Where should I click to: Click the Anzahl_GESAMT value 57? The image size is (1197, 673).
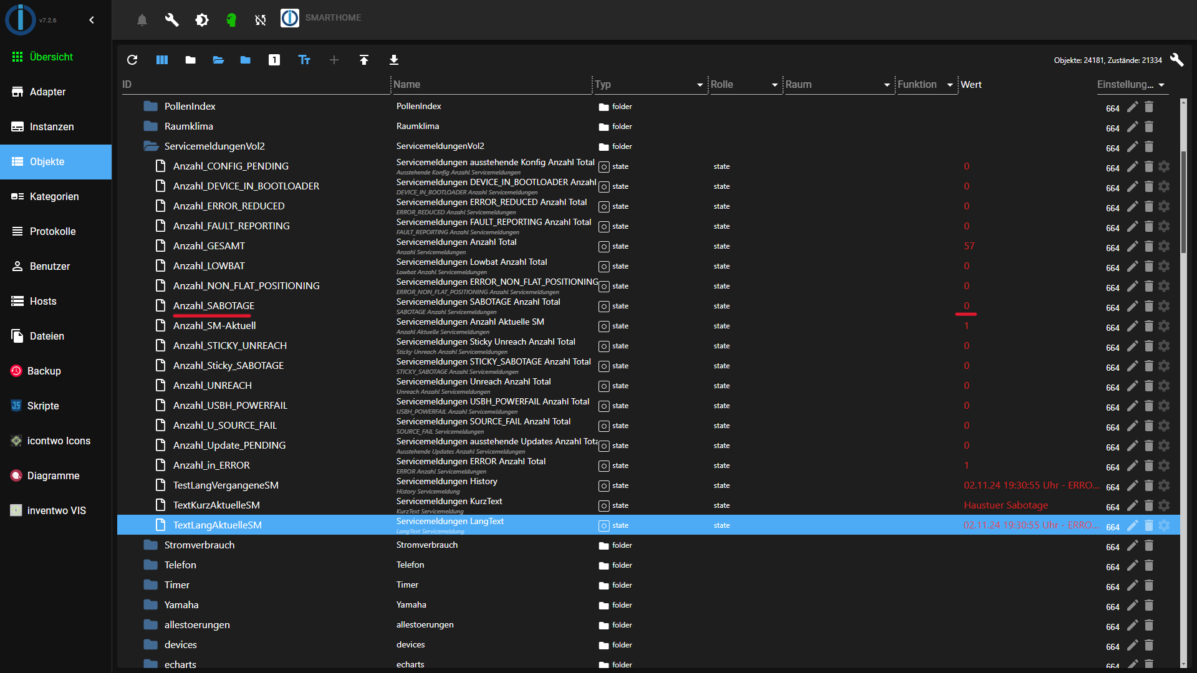click(x=969, y=246)
